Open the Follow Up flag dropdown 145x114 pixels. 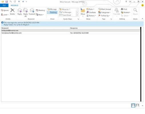[x=104, y=16]
